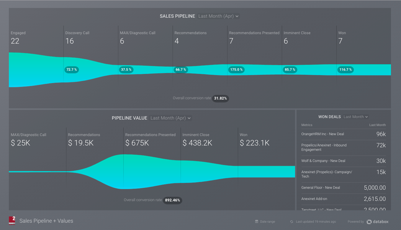Select Wolf & Company - New Deal row
Screen dimensions: 401x230
click(343, 161)
